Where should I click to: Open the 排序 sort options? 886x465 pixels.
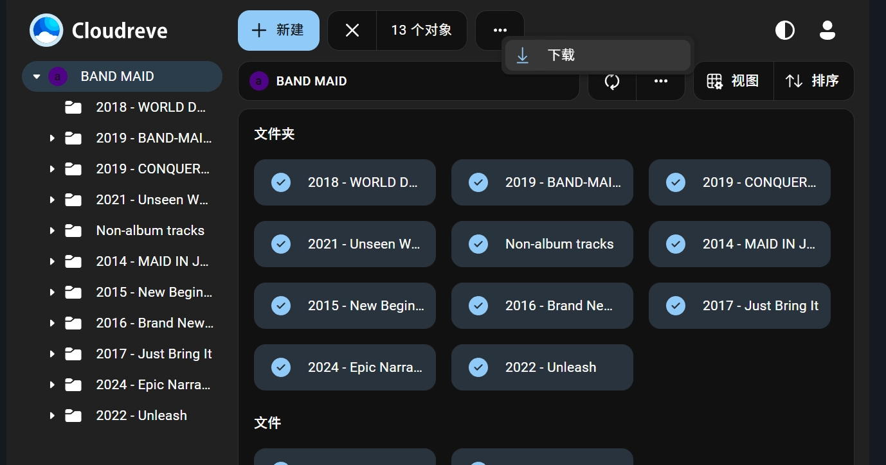[x=813, y=81]
